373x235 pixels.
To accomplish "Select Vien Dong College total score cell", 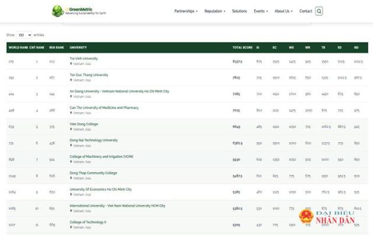I will click(x=236, y=127).
